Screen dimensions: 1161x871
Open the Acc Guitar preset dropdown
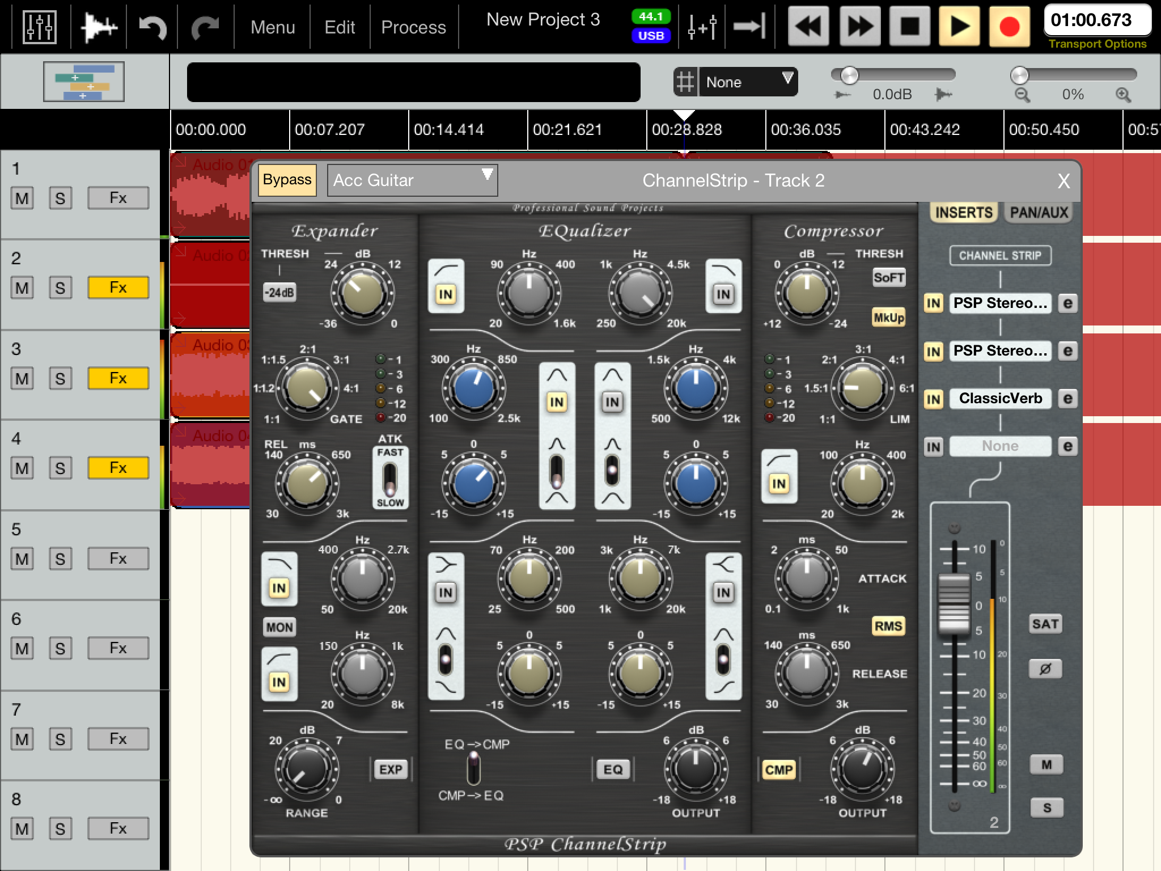point(412,180)
